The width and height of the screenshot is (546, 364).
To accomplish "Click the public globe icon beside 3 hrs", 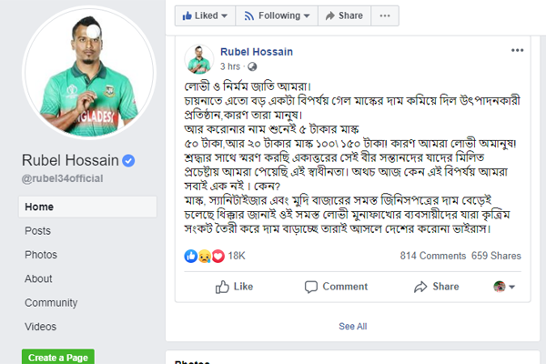I will tap(252, 66).
